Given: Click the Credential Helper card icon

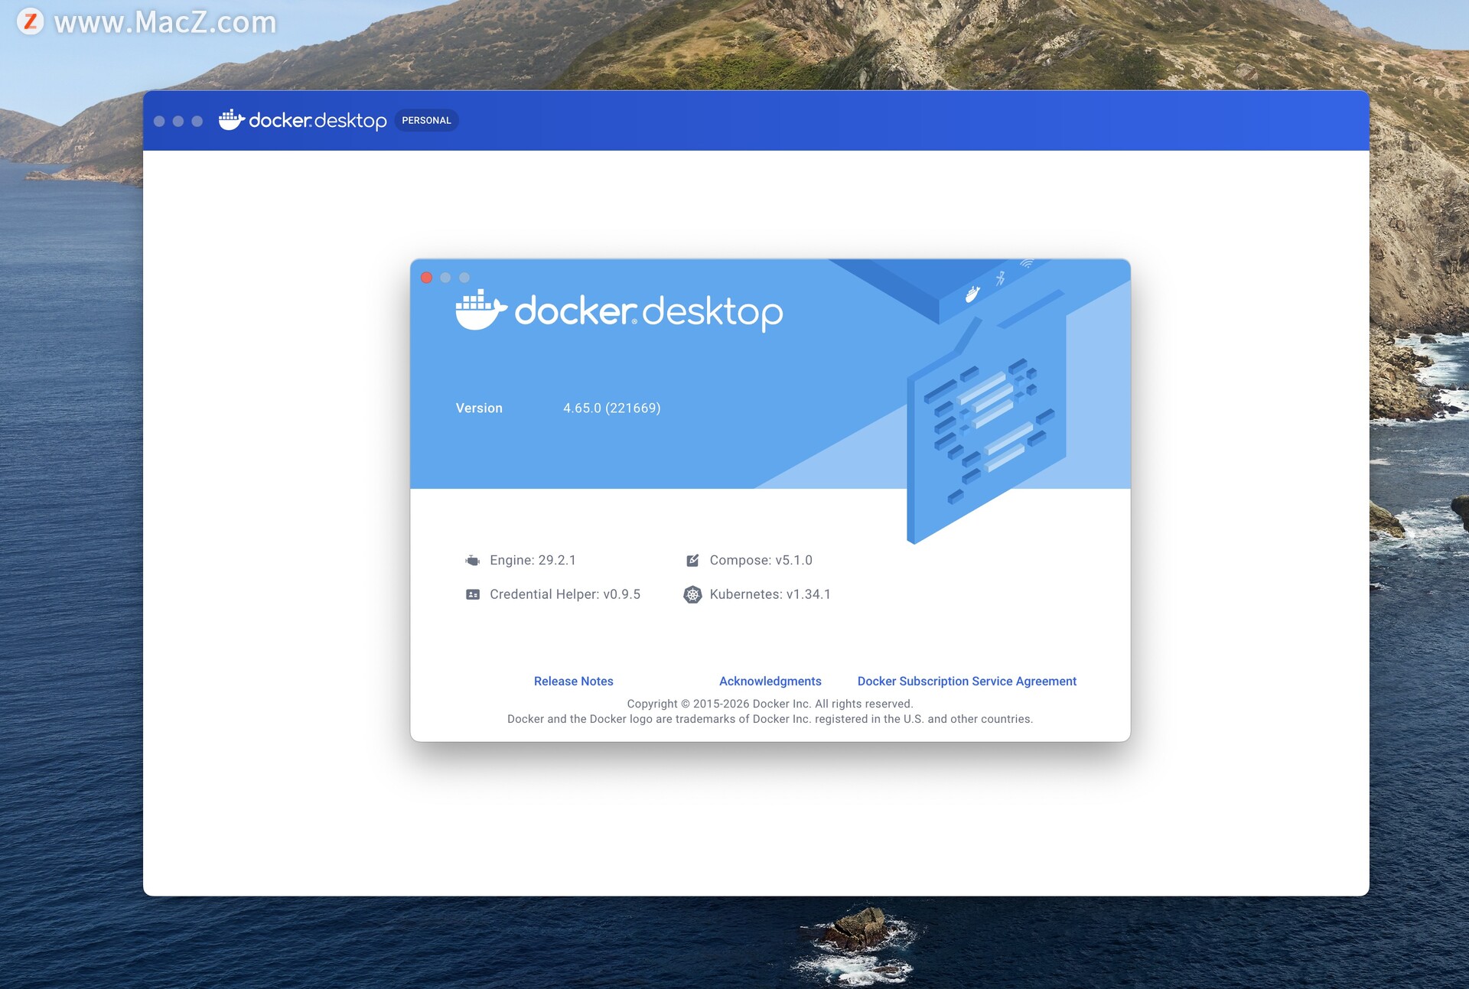Looking at the screenshot, I should click(473, 594).
